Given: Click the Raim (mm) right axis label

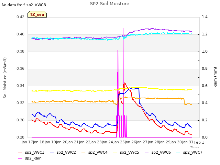Looking at the screenshot, I should [215, 77].
